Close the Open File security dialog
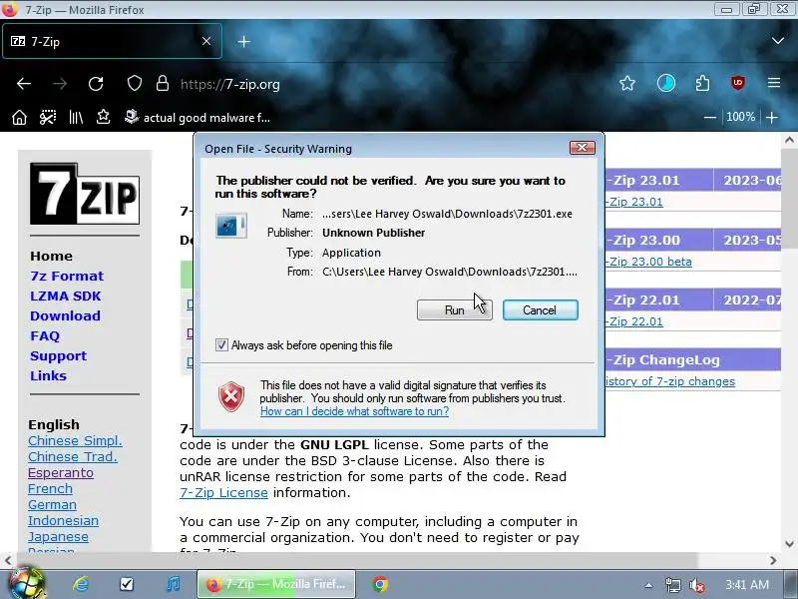 [583, 148]
